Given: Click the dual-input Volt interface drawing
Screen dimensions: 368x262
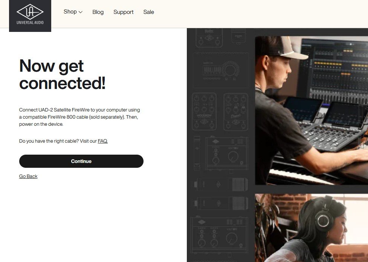Looking at the screenshot, I should [219, 235].
